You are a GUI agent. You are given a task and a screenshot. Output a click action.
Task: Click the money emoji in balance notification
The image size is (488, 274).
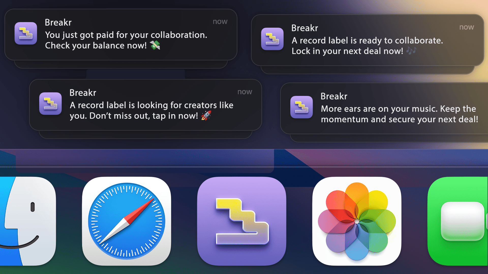click(x=155, y=45)
